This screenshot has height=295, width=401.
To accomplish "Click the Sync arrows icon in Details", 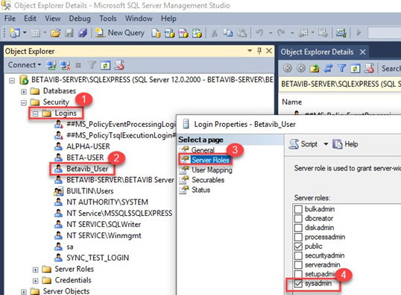I will coord(328,69).
